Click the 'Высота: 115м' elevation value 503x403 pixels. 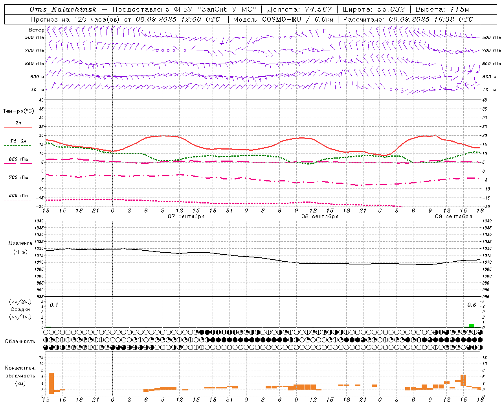tap(442, 9)
